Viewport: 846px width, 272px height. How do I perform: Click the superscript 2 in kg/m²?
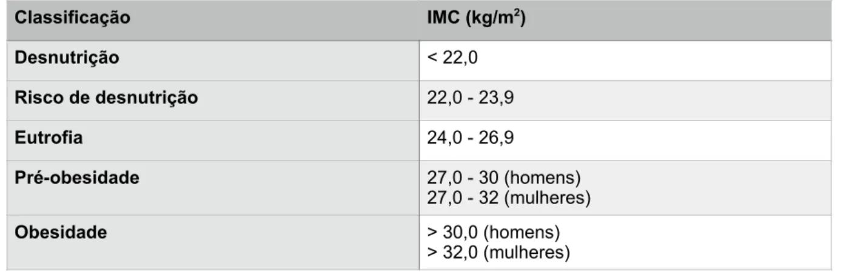pyautogui.click(x=516, y=14)
